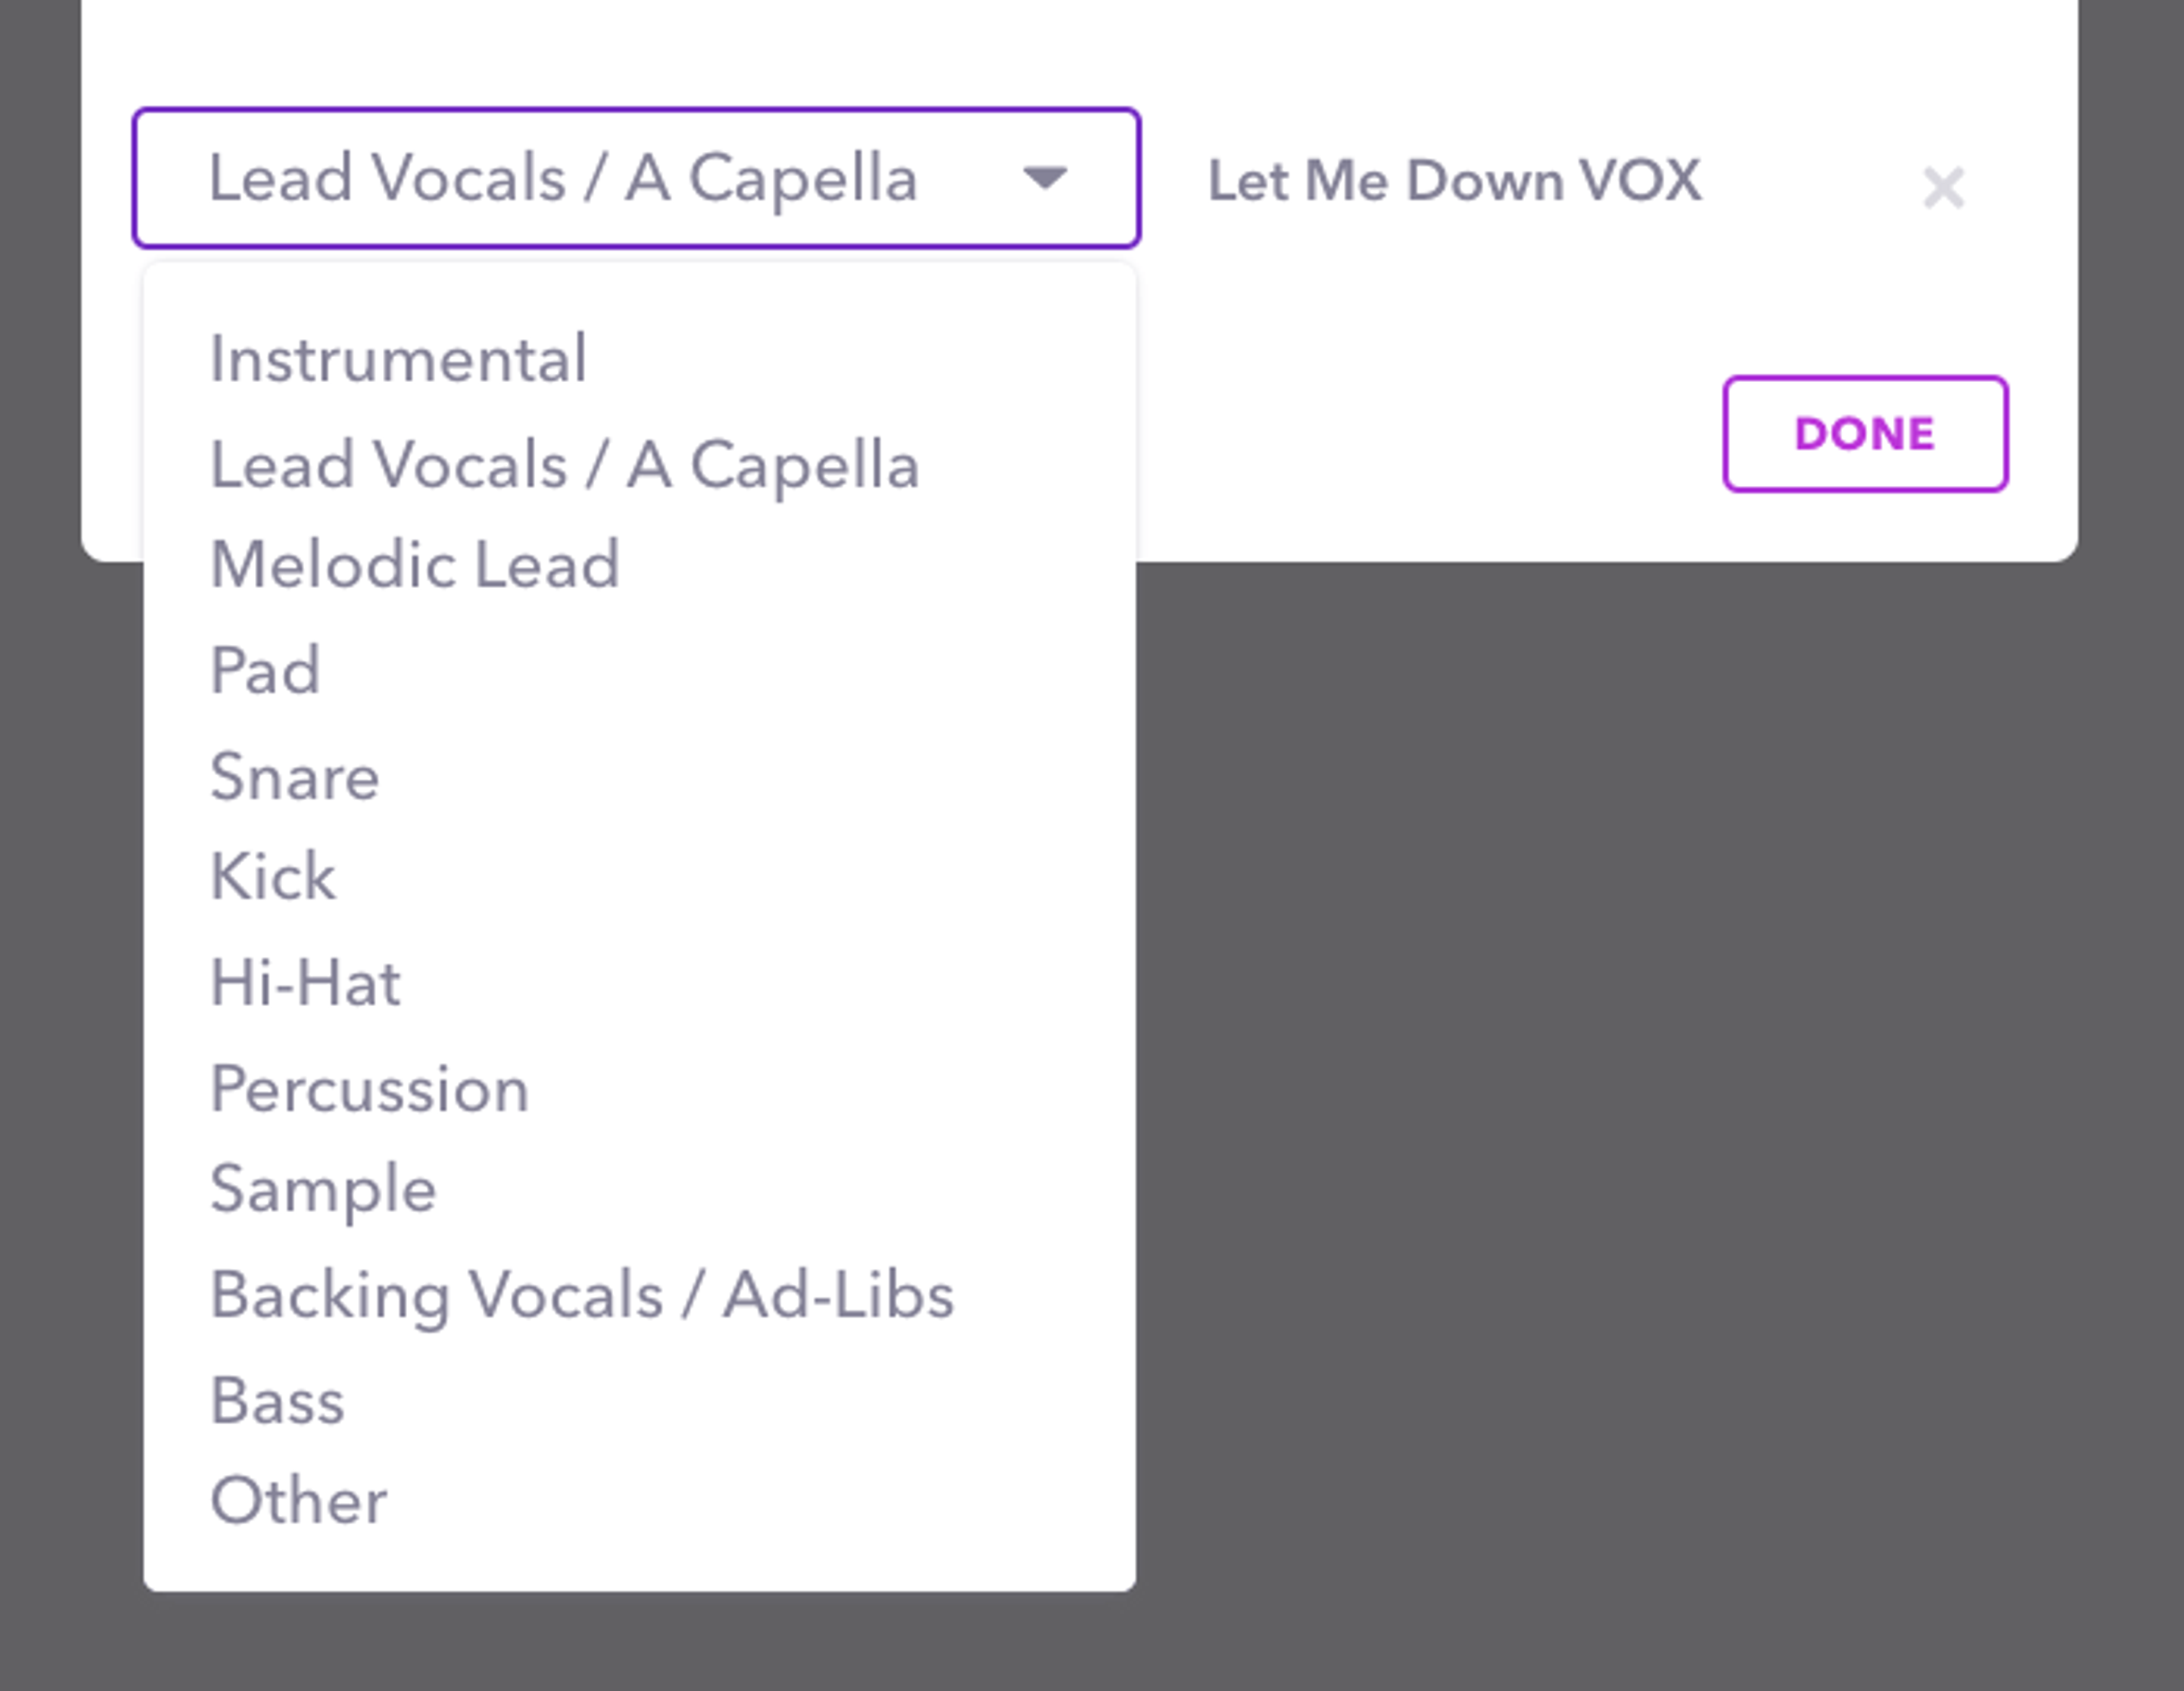
Task: Select Sample in the dropdown
Action: pos(323,1189)
